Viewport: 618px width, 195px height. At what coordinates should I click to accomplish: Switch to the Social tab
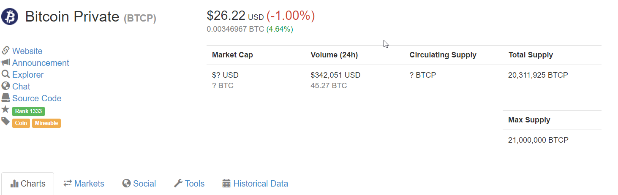[139, 184]
